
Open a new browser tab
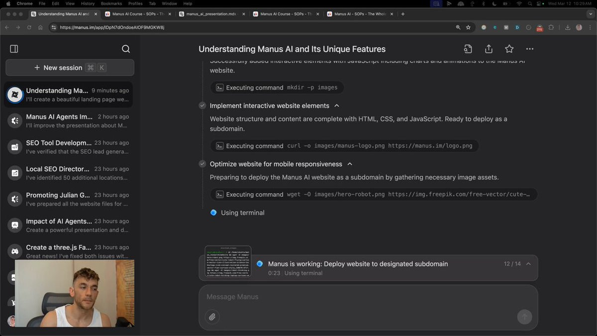(x=403, y=14)
